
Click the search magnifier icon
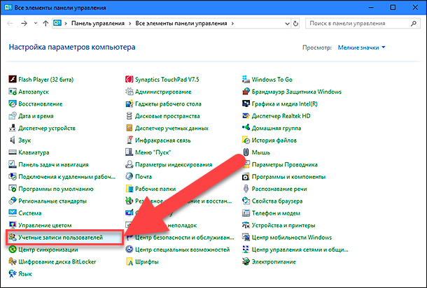click(414, 23)
